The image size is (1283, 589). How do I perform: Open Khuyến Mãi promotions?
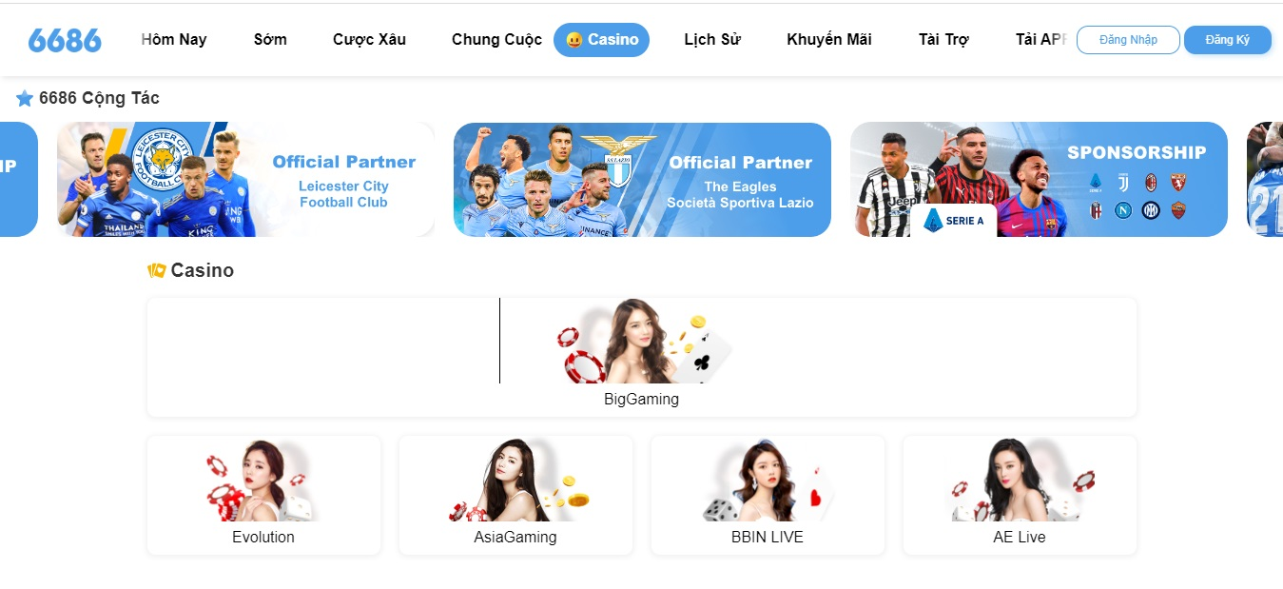(829, 40)
